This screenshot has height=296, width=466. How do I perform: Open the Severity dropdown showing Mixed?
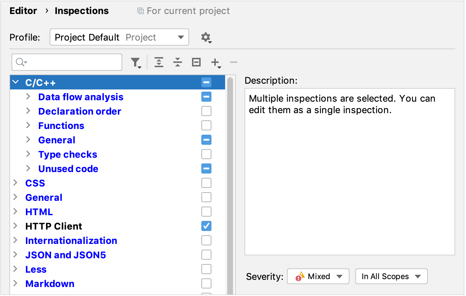[318, 276]
